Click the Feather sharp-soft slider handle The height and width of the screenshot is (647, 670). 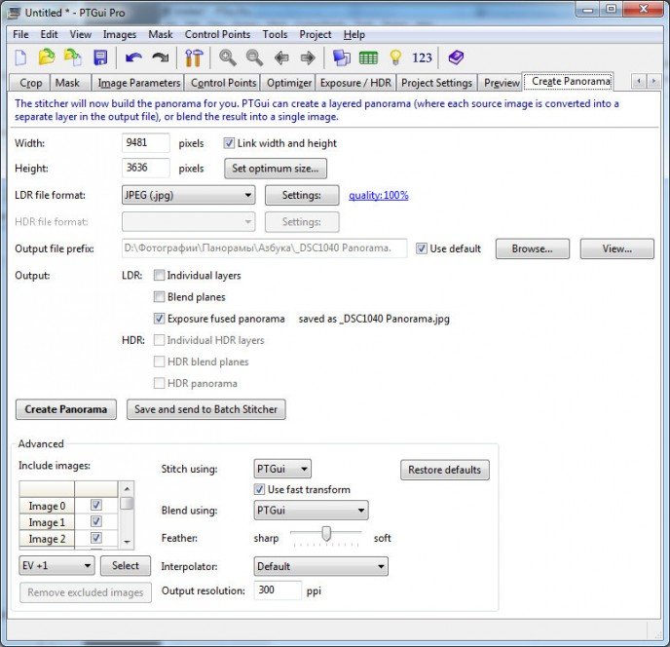pos(326,533)
